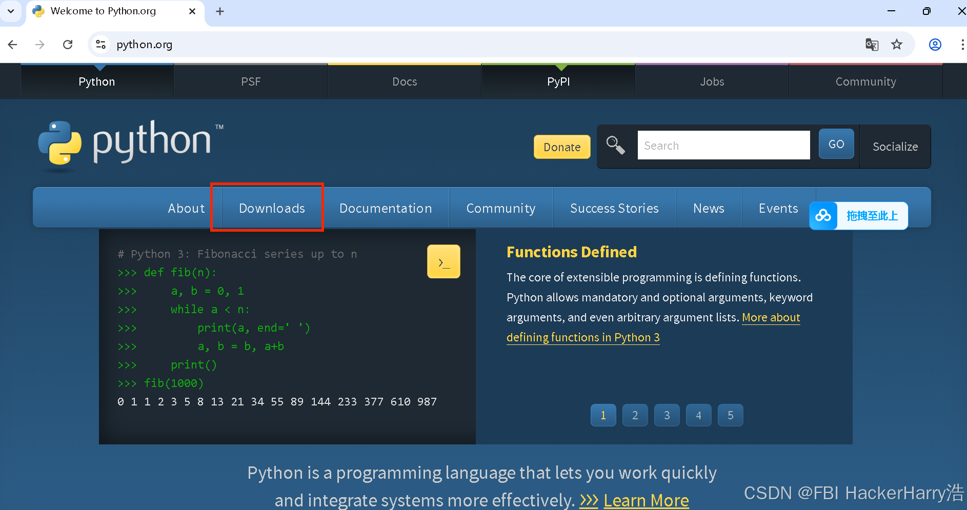Open the Socialize menu

(895, 147)
